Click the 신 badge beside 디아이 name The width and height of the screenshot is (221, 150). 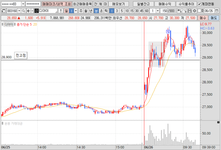pyautogui.click(x=37, y=11)
